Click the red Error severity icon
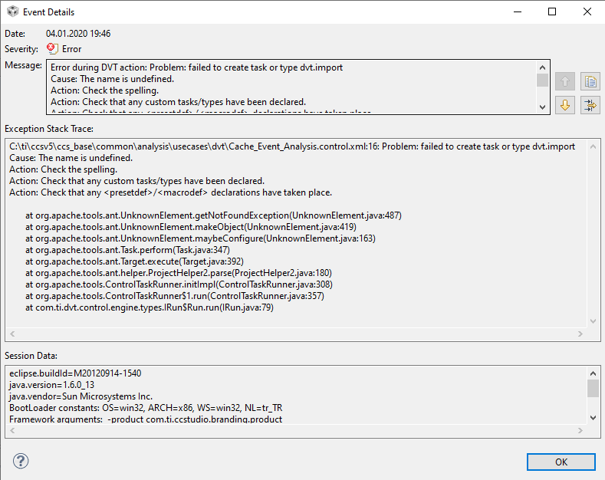 tap(52, 49)
